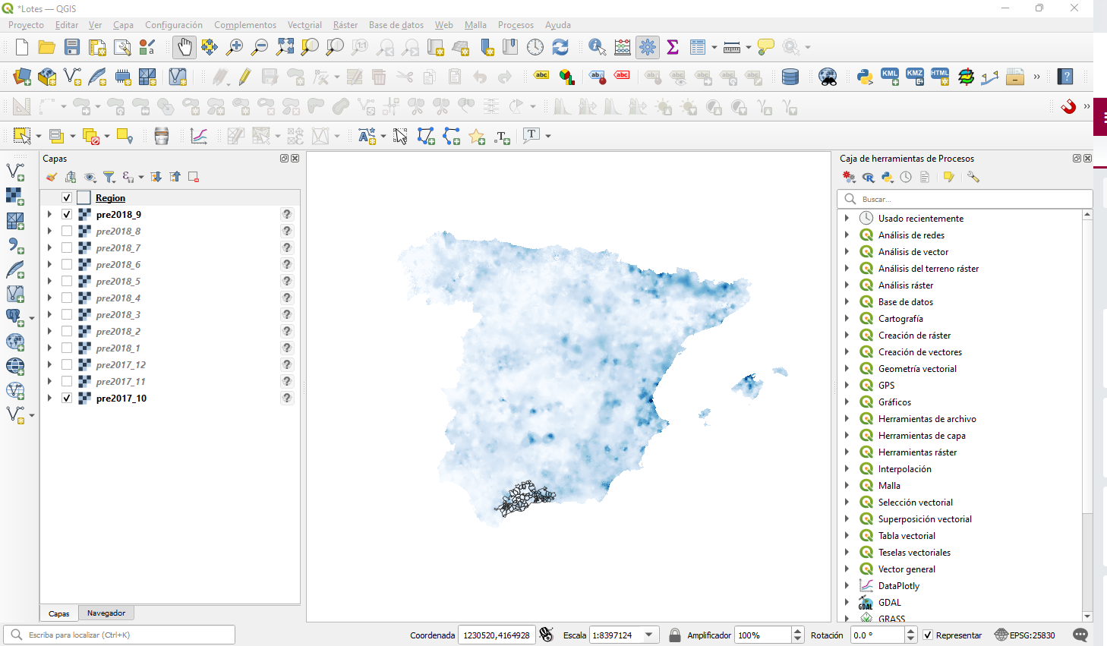The image size is (1107, 646).
Task: Hide the pre2018_9 layer
Action: tap(67, 214)
